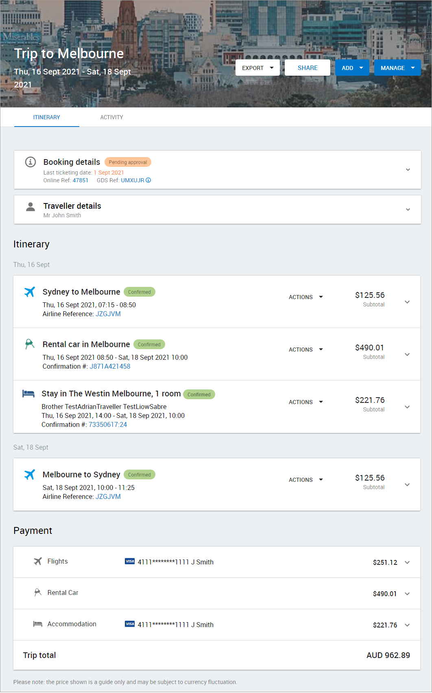Screen dimensions: 432x693
Task: Click the Westin hotel bed icon
Action: click(28, 394)
